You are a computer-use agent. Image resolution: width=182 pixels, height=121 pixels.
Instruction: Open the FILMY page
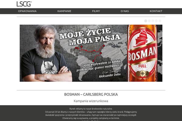(96, 11)
